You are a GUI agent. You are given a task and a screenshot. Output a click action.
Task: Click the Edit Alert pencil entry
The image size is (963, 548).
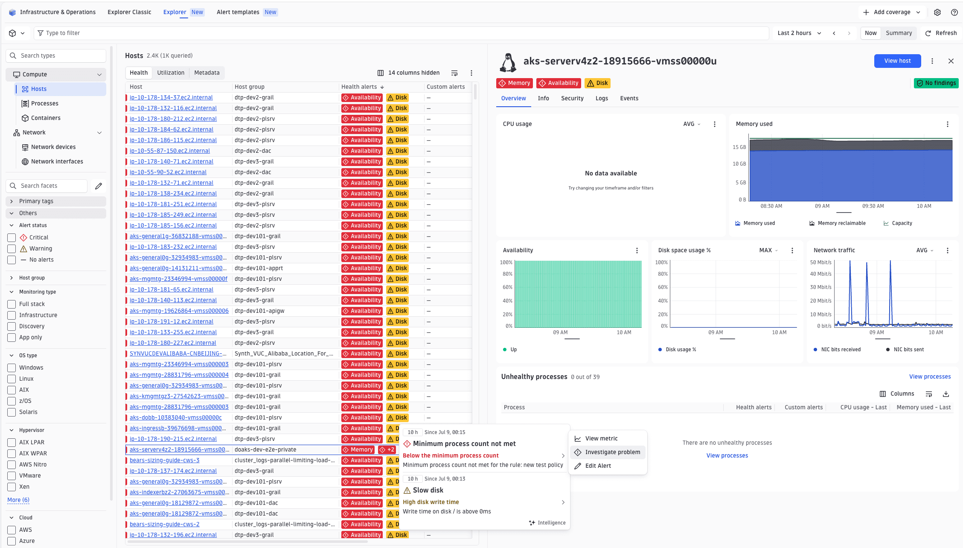[608, 466]
